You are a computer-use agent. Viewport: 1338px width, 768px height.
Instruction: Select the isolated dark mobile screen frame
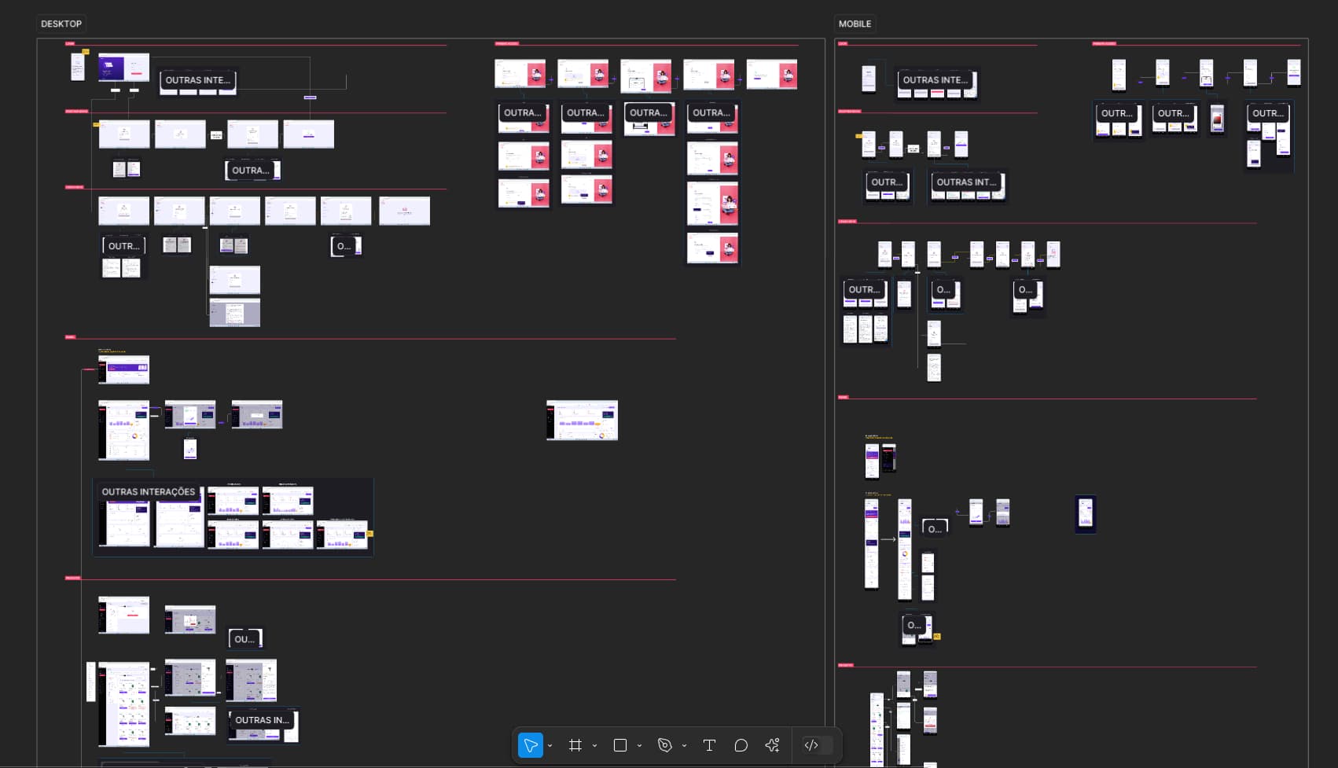pos(1085,514)
